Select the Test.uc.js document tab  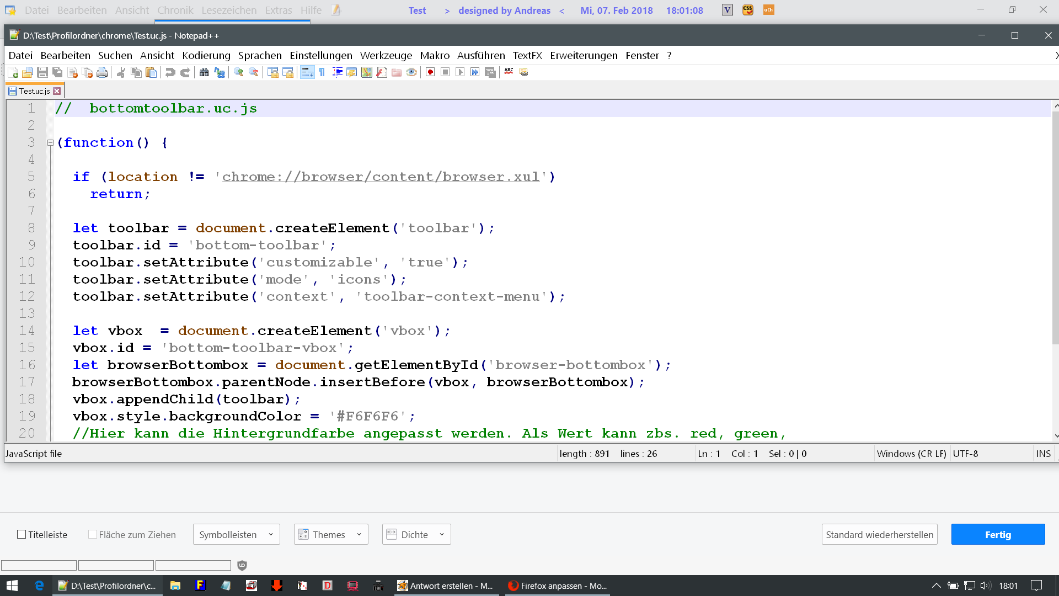(x=34, y=91)
